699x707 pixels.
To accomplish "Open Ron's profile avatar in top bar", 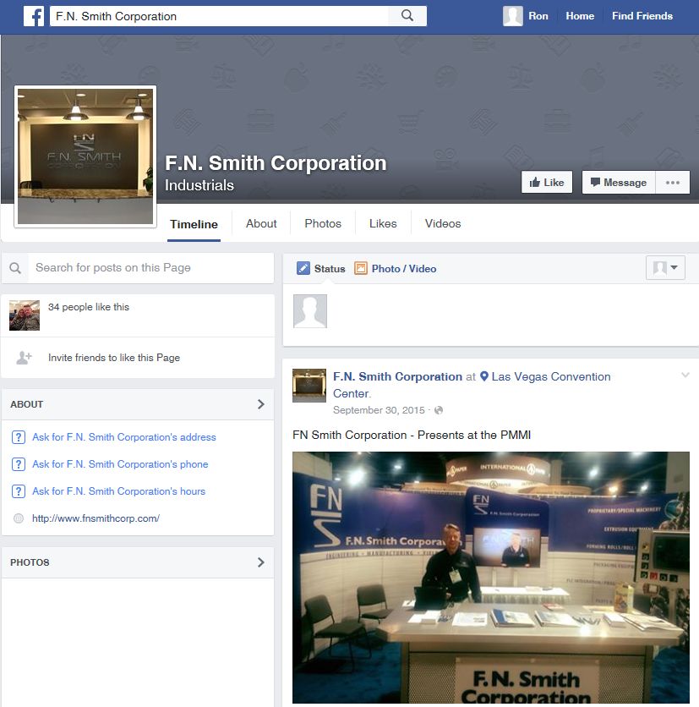I will point(513,16).
